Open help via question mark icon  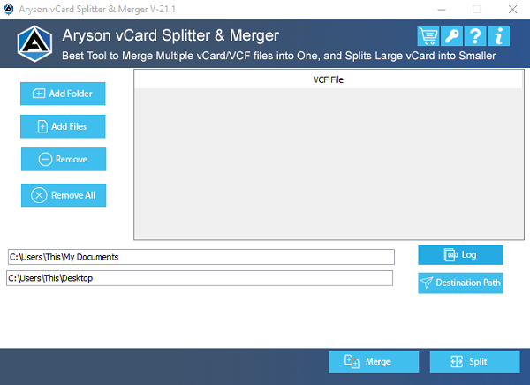click(475, 36)
